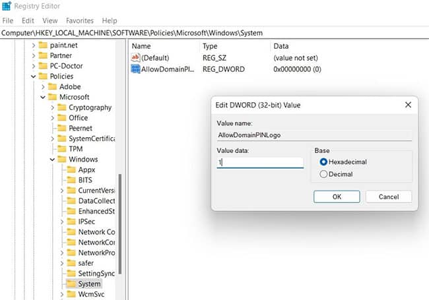Expand the Office tree node

click(x=53, y=118)
